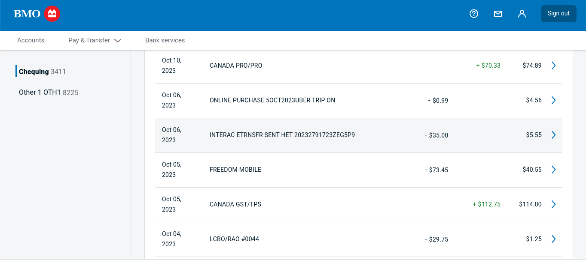Go to the Accounts menu item
This screenshot has height=260, width=586.
pyautogui.click(x=31, y=40)
